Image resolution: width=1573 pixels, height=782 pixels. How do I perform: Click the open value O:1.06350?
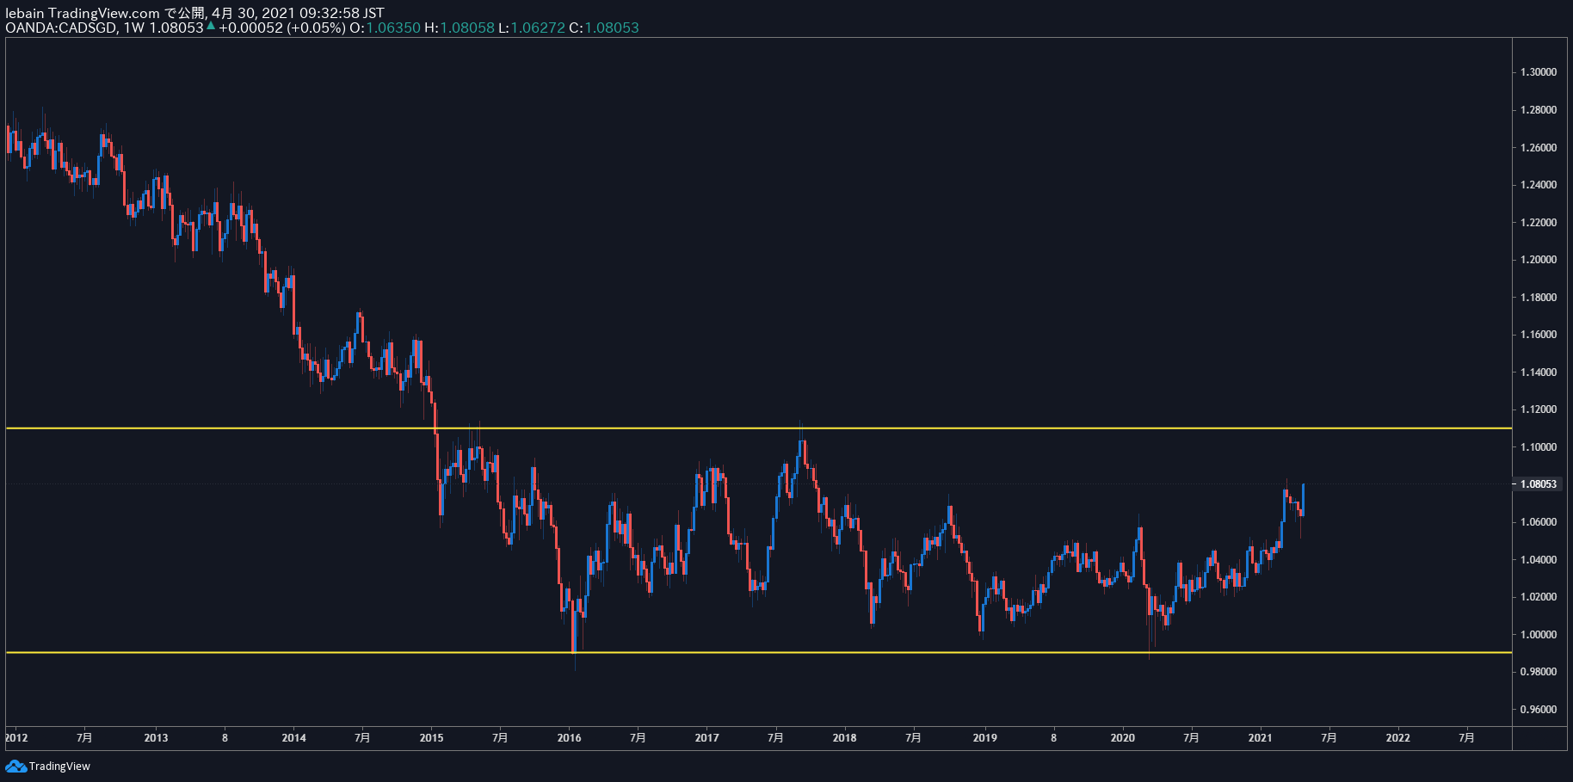pyautogui.click(x=385, y=28)
